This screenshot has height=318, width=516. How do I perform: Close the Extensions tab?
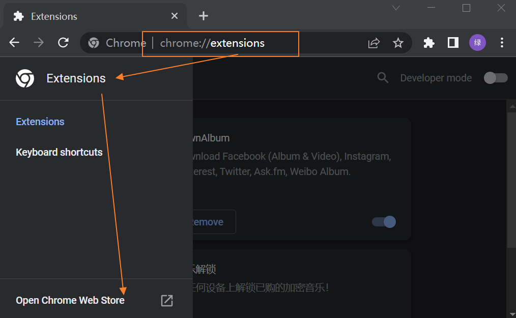coord(175,16)
